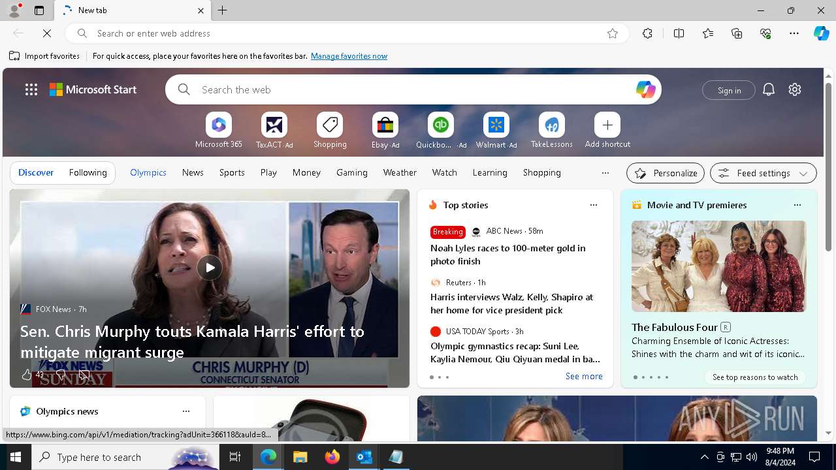Open the Microsoft 365 shortcut

219,125
